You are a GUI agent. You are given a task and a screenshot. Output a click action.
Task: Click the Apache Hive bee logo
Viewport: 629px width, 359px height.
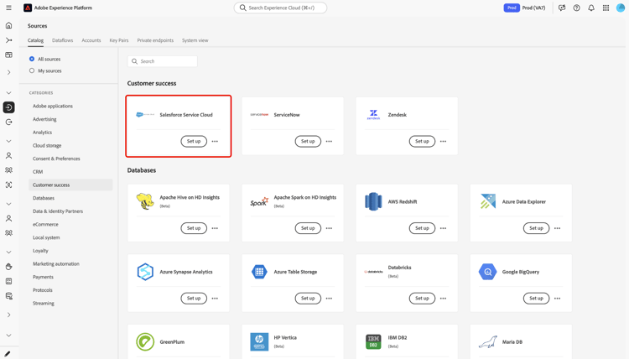(145, 201)
